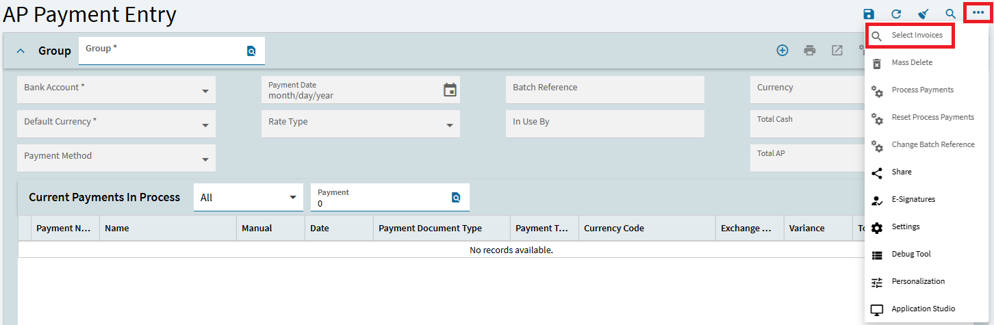Click the gears icon beside Process Payments

pos(877,90)
